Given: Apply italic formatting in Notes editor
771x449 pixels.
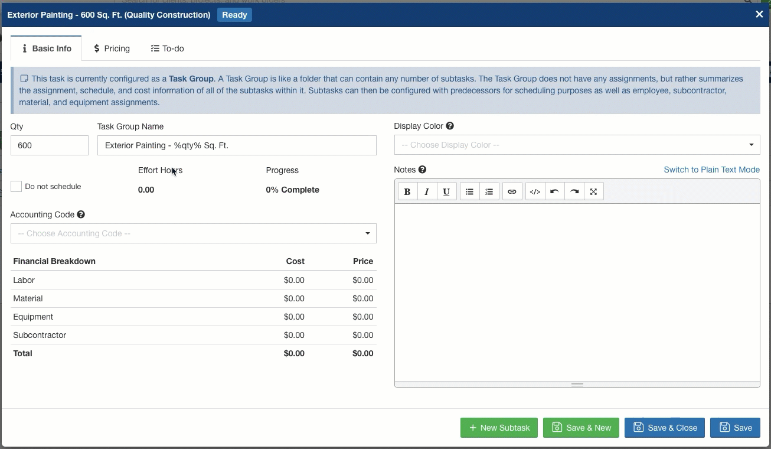Looking at the screenshot, I should point(427,191).
